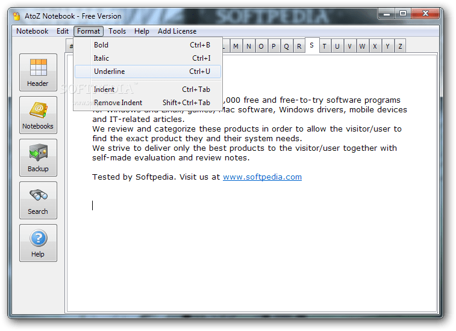Image resolution: width=456 pixels, height=331 pixels.
Task: Click text 'and IT-related articles.'
Action: point(139,119)
